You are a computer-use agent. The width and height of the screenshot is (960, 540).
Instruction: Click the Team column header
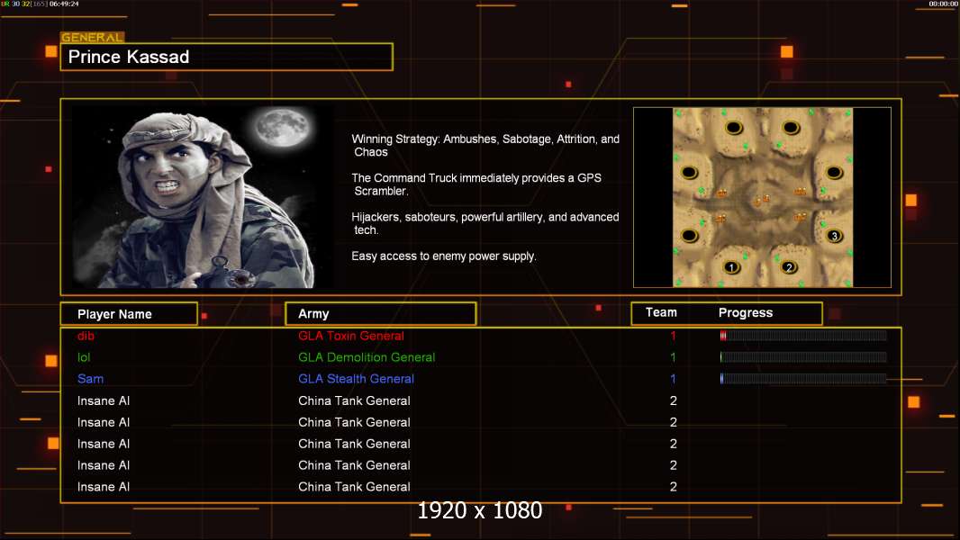pos(661,312)
